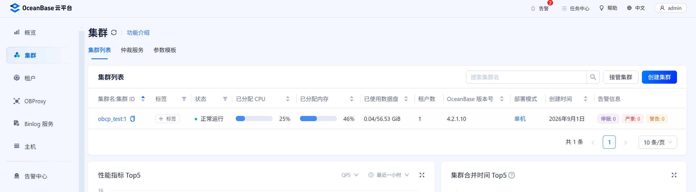
Task: Sort by allocated memory column
Action: point(352,99)
